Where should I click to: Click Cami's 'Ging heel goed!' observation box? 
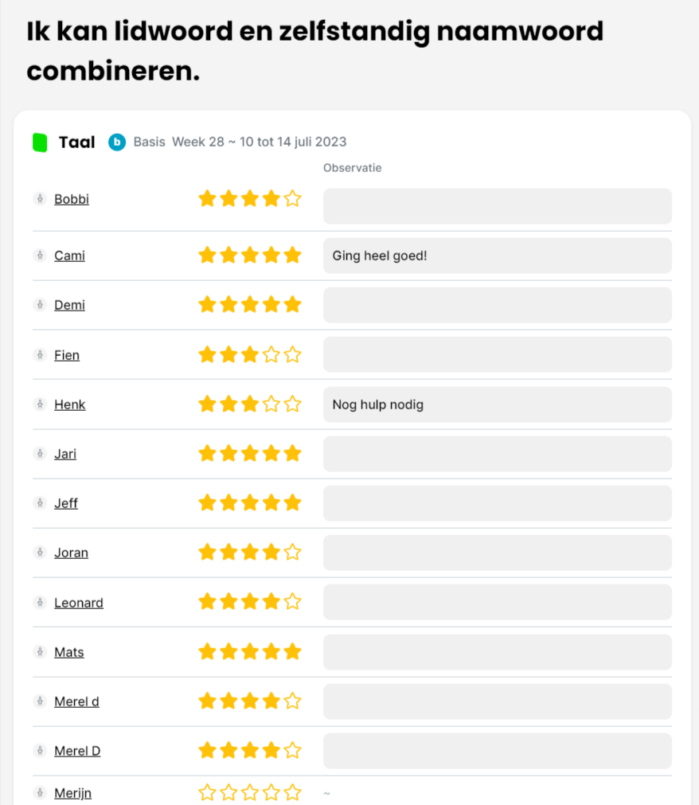tap(497, 256)
